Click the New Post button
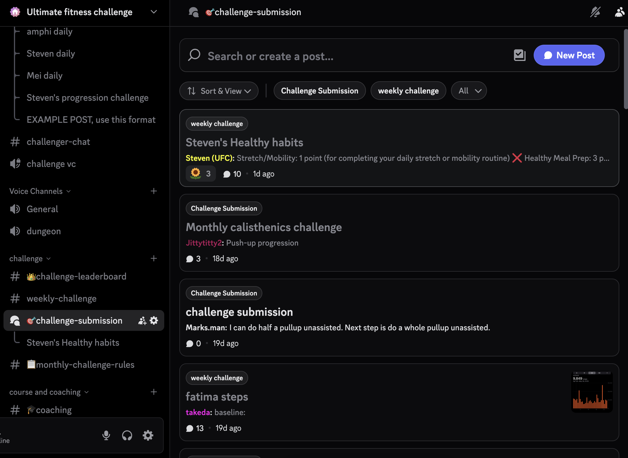 click(x=569, y=55)
